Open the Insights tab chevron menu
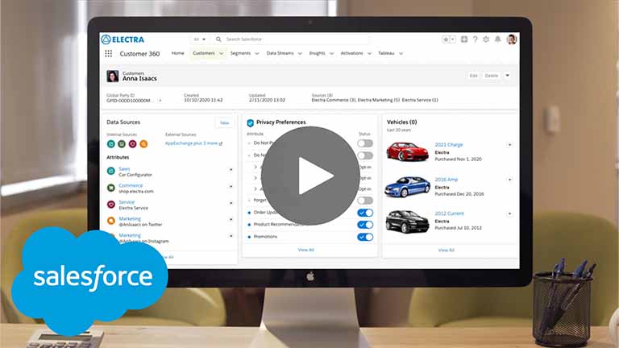This screenshot has height=348, width=619. click(331, 53)
